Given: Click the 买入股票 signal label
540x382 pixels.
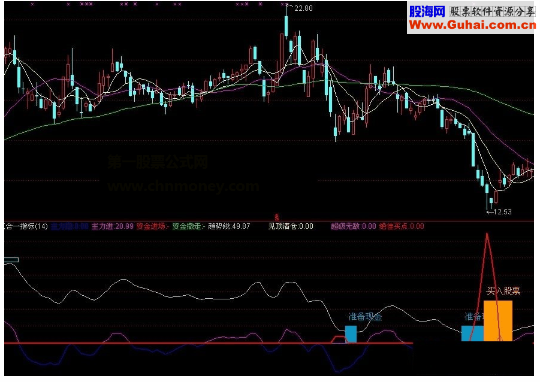Looking at the screenshot, I should (503, 291).
